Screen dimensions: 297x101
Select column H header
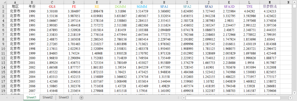click(164, 2)
